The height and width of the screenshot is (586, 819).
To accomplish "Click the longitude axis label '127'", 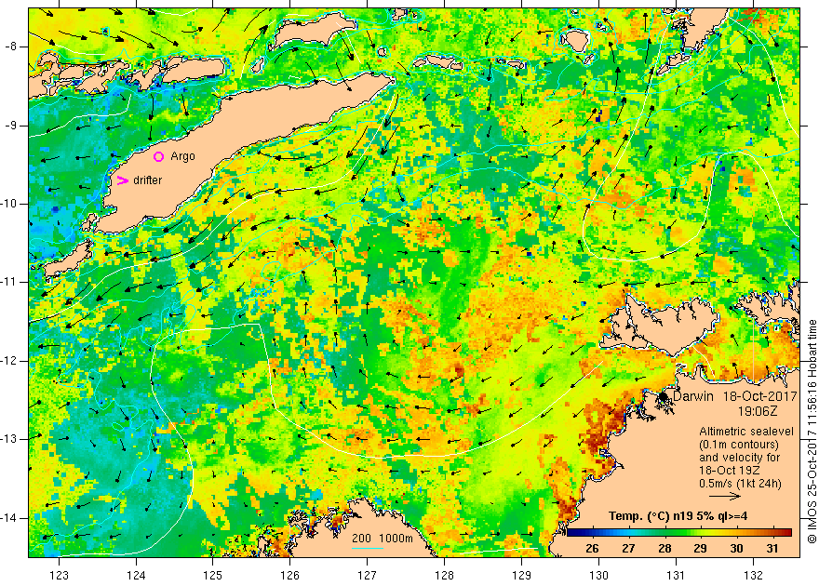I will pyautogui.click(x=368, y=576).
